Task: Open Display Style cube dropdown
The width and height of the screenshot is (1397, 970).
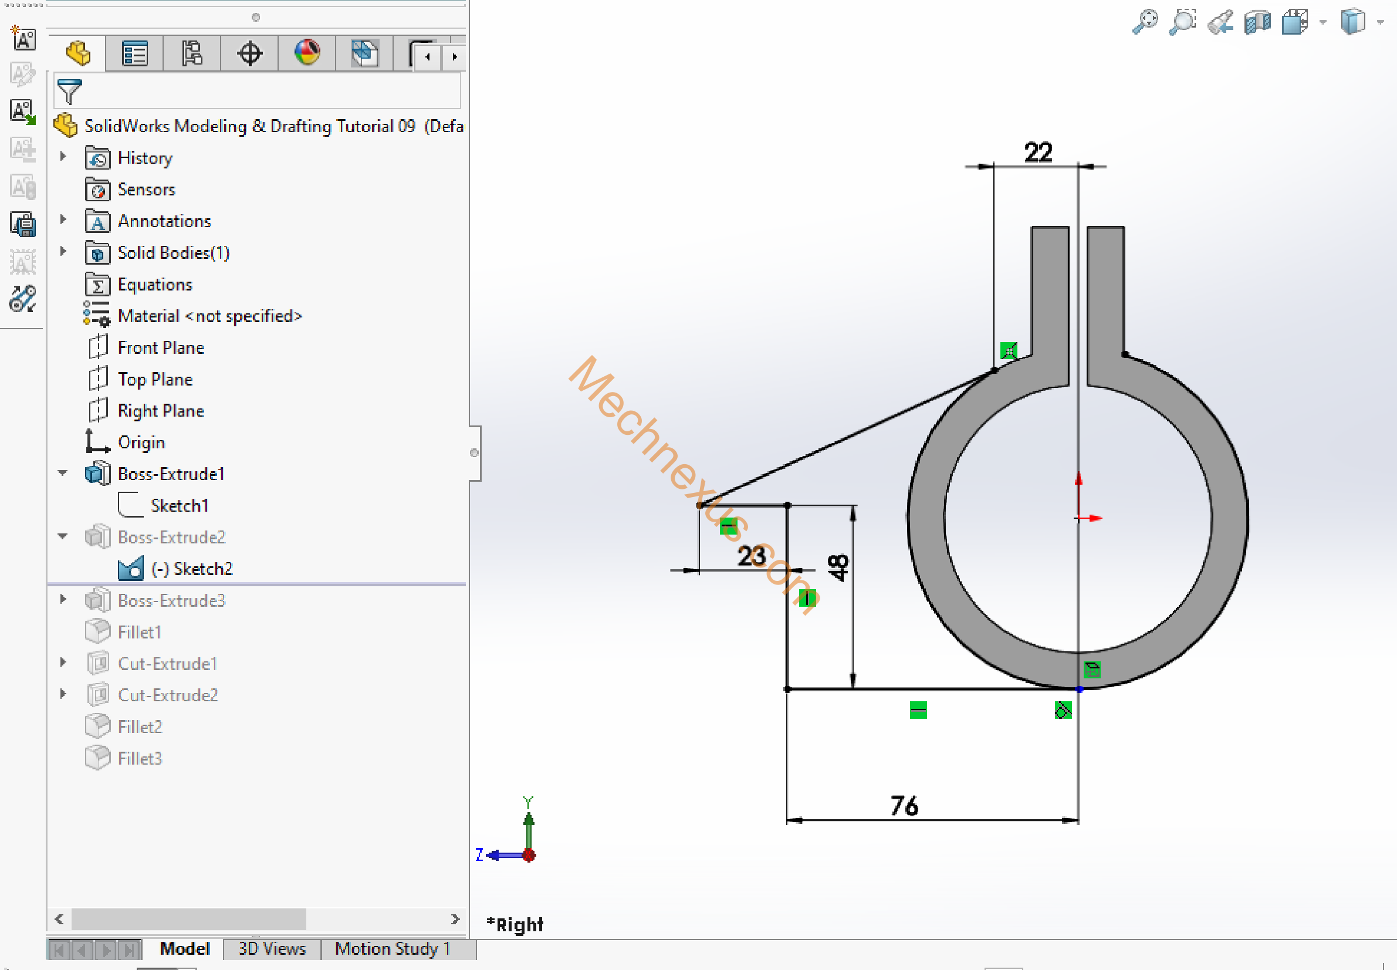Action: tap(1380, 22)
